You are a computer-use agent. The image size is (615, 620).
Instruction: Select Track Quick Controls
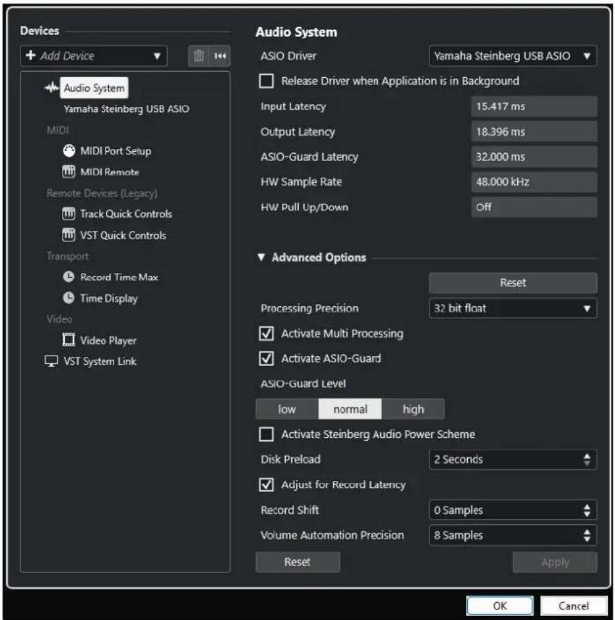coord(126,214)
